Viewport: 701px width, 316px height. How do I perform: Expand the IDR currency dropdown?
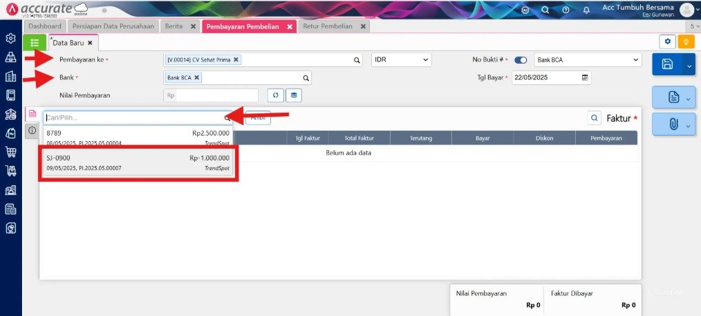click(401, 60)
